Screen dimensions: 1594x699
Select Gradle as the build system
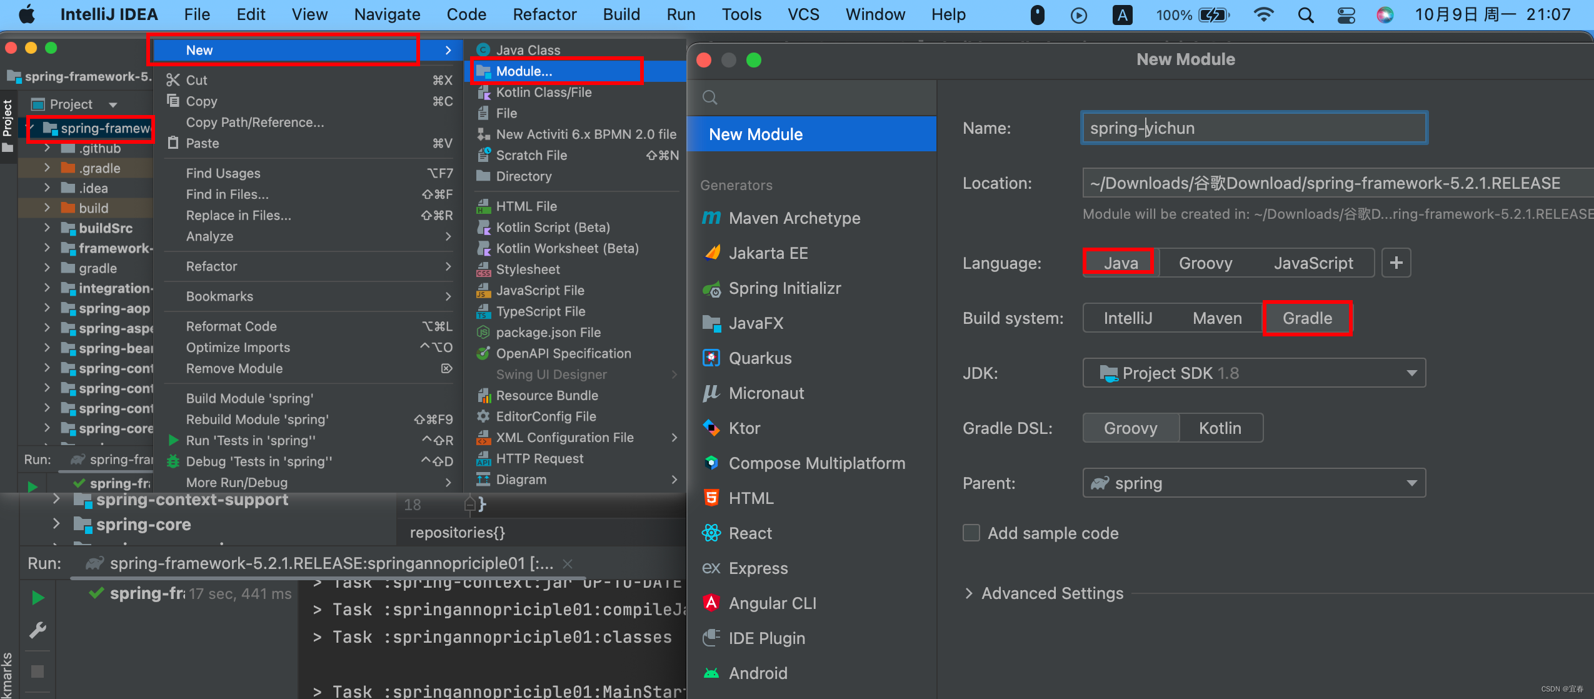click(1306, 318)
